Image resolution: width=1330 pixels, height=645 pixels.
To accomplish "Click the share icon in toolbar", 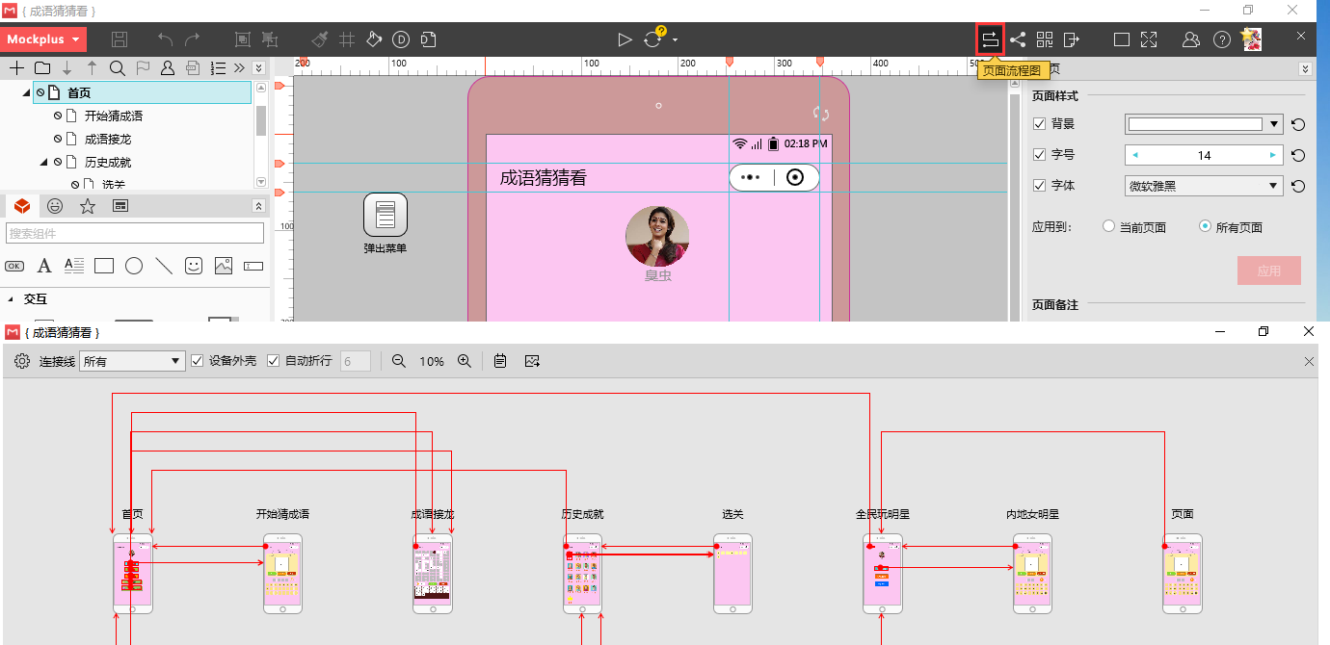I will point(1018,39).
